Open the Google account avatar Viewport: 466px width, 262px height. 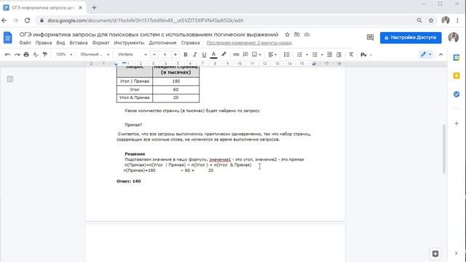click(453, 37)
